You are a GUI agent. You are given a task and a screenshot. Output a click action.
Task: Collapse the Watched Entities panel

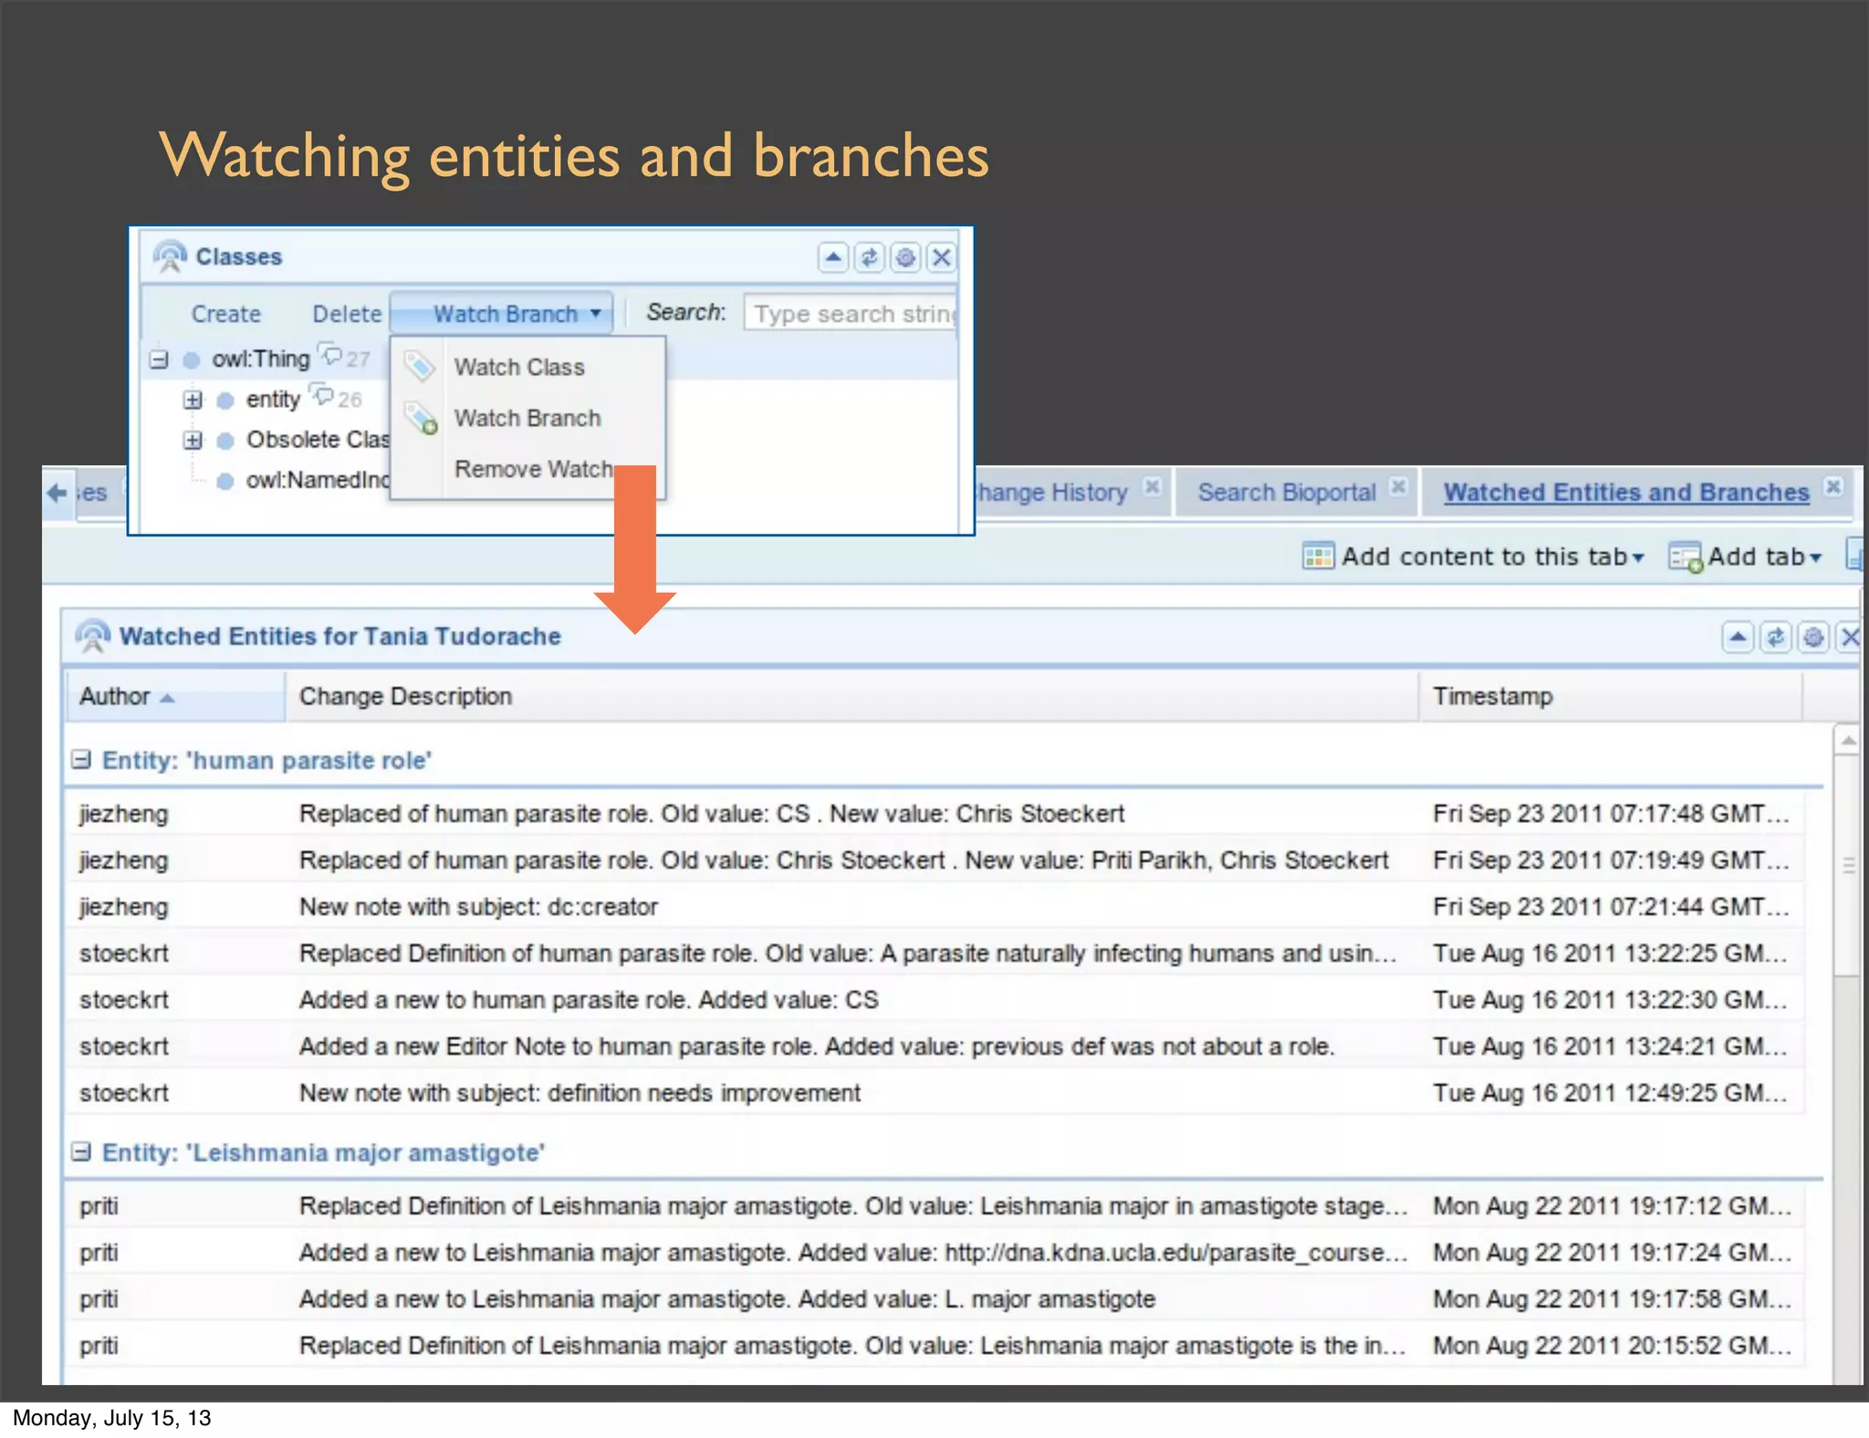click(1738, 637)
